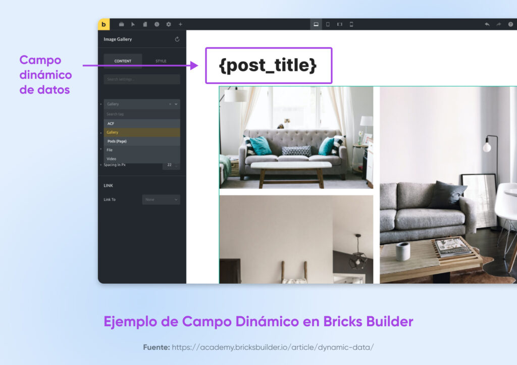Click the history/clock icon in the toolbar
The width and height of the screenshot is (517, 365).
click(157, 24)
